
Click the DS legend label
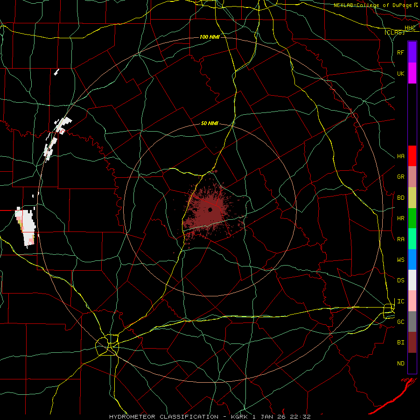click(x=401, y=280)
